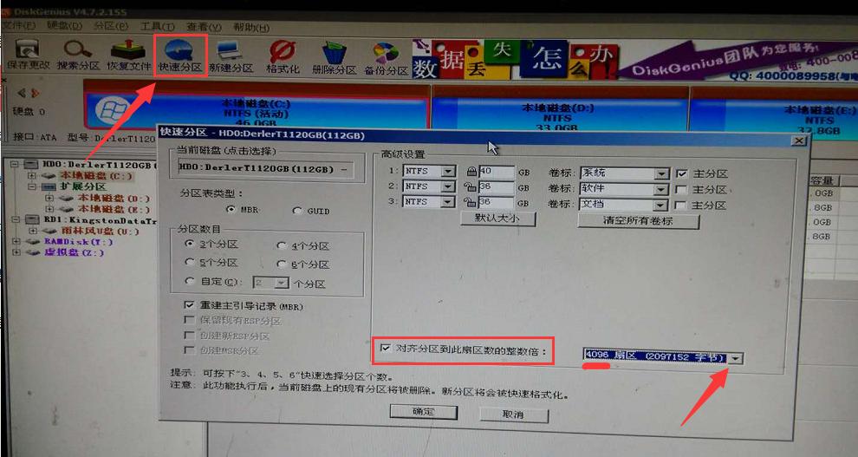This screenshot has width=858, height=457.
Task: Expand the 本地磁盘(C:) tree node
Action: pyautogui.click(x=32, y=176)
